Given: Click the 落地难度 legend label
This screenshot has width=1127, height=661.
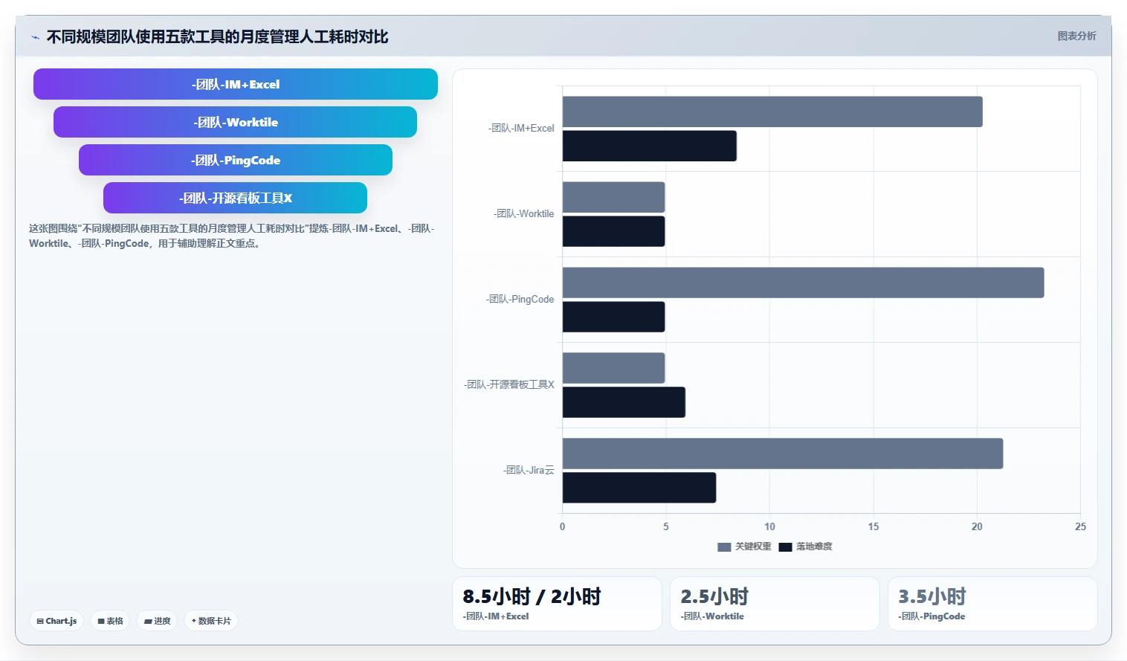Looking at the screenshot, I should (x=814, y=546).
